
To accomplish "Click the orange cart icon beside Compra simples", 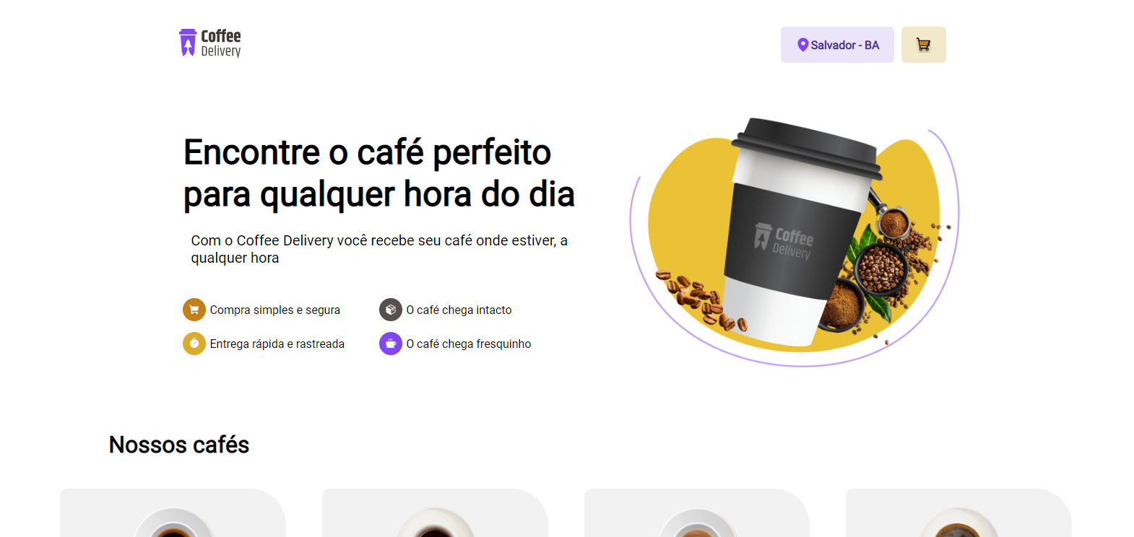I will click(194, 310).
